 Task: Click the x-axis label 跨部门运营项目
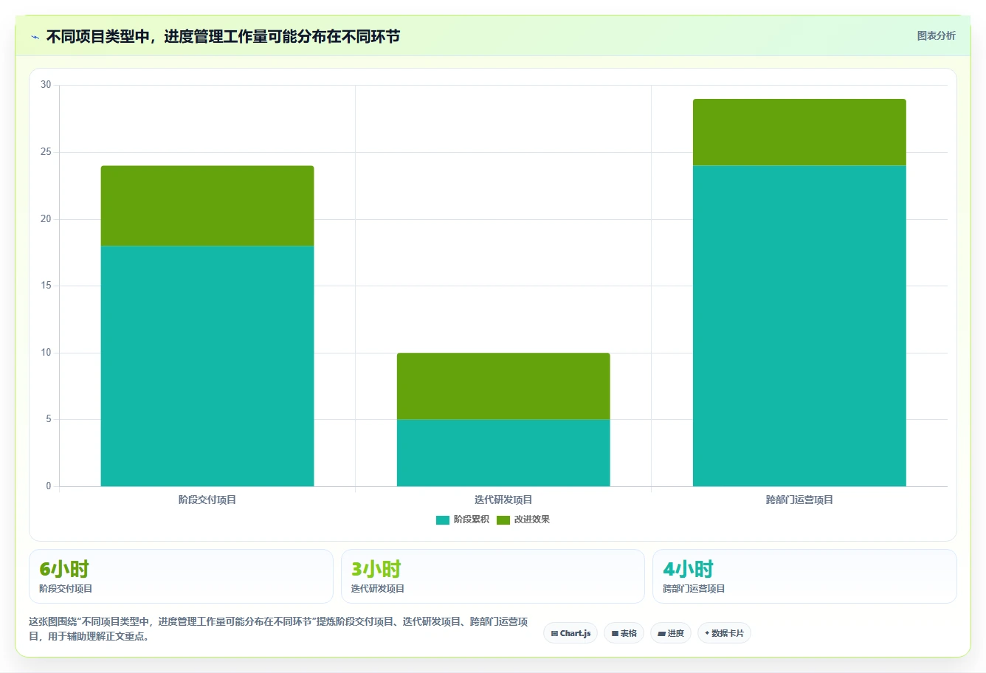pos(799,500)
